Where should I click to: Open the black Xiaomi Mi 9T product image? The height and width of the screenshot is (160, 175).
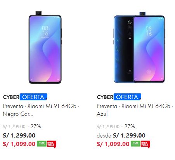[x=45, y=47]
